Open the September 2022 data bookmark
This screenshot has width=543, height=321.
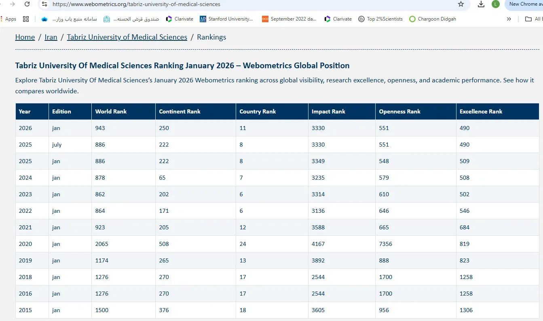289,19
